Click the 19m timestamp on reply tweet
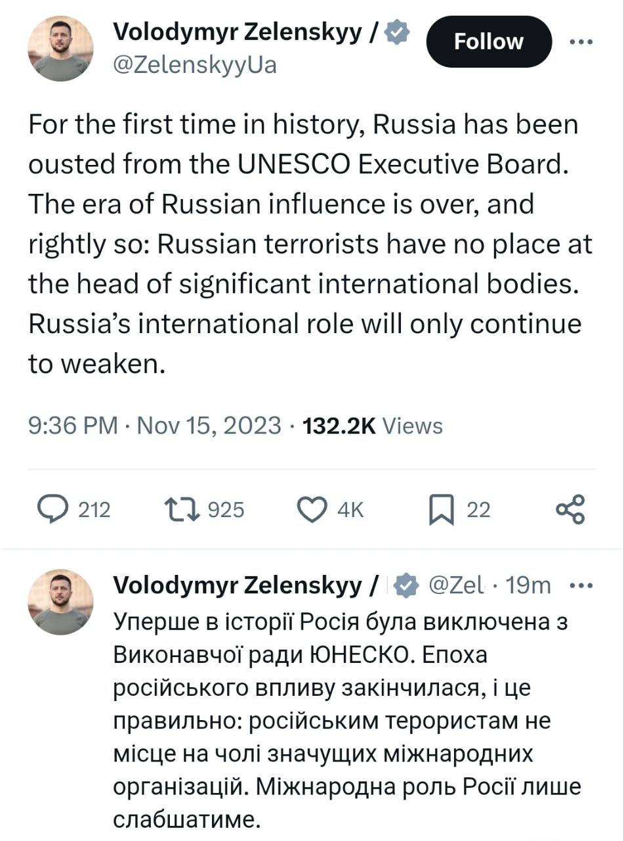The height and width of the screenshot is (841, 624). 529,584
